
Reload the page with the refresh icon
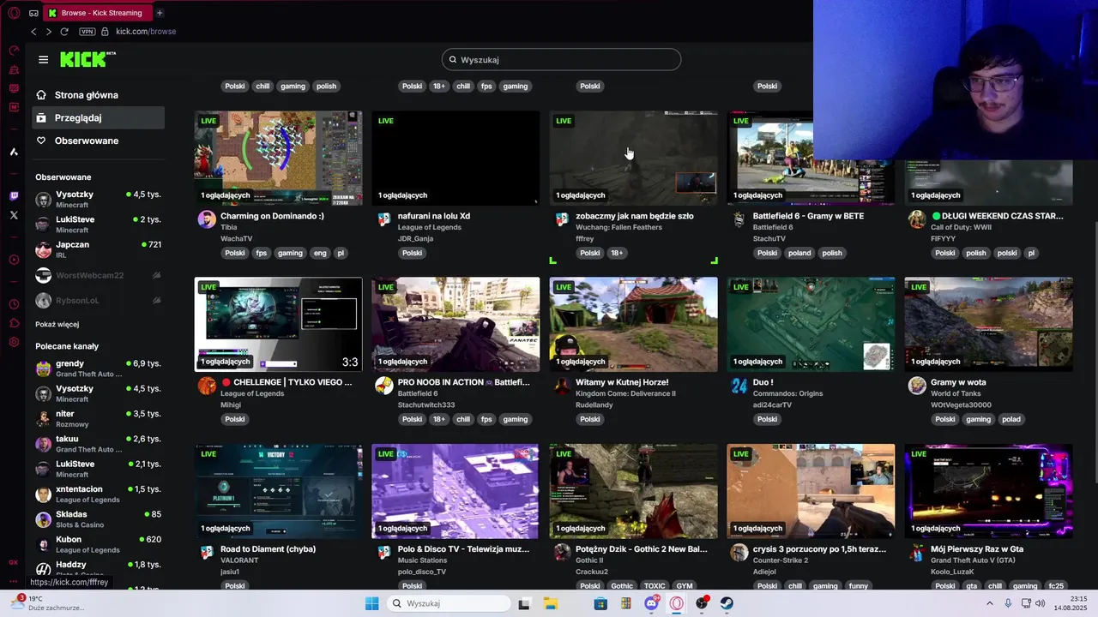pyautogui.click(x=64, y=32)
